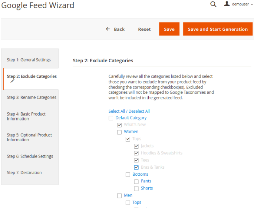
Task: Open the search magnifier icon
Action: 213,4
